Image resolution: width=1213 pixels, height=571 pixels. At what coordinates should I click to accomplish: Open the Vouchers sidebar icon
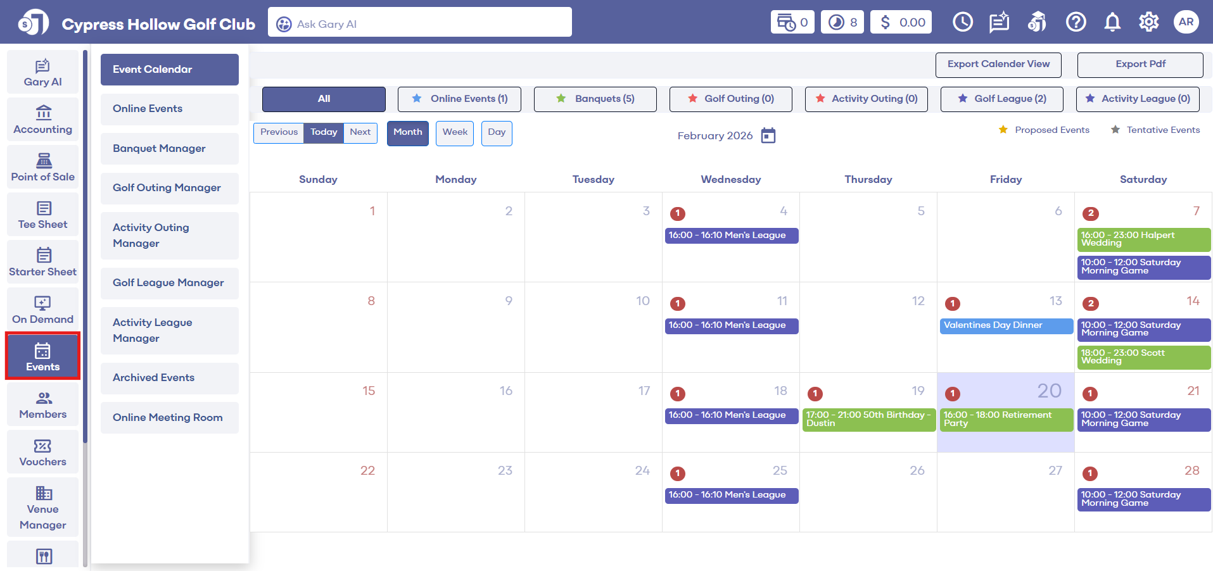point(43,452)
